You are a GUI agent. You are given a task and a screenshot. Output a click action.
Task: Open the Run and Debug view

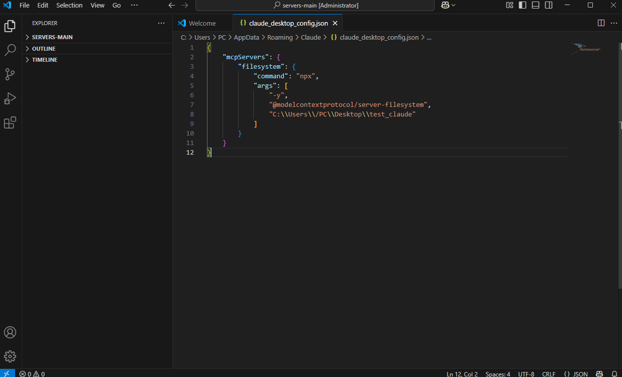coord(11,98)
